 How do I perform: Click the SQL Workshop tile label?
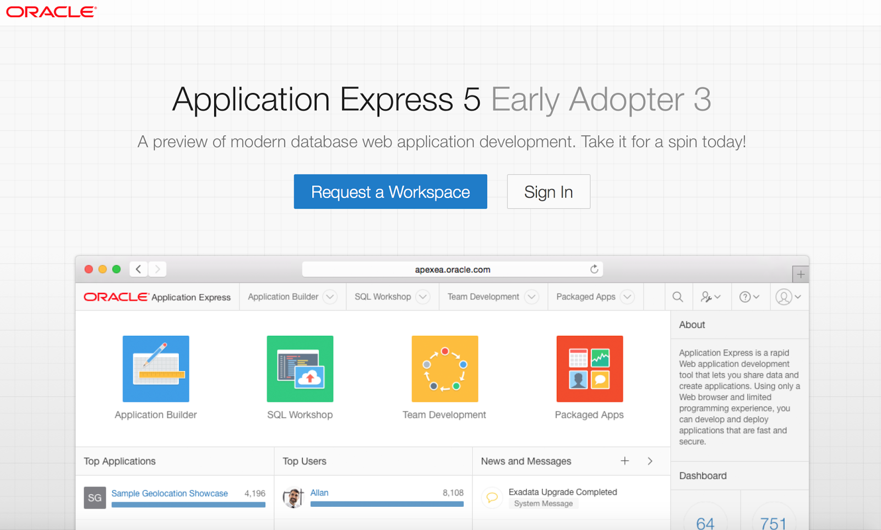(300, 415)
